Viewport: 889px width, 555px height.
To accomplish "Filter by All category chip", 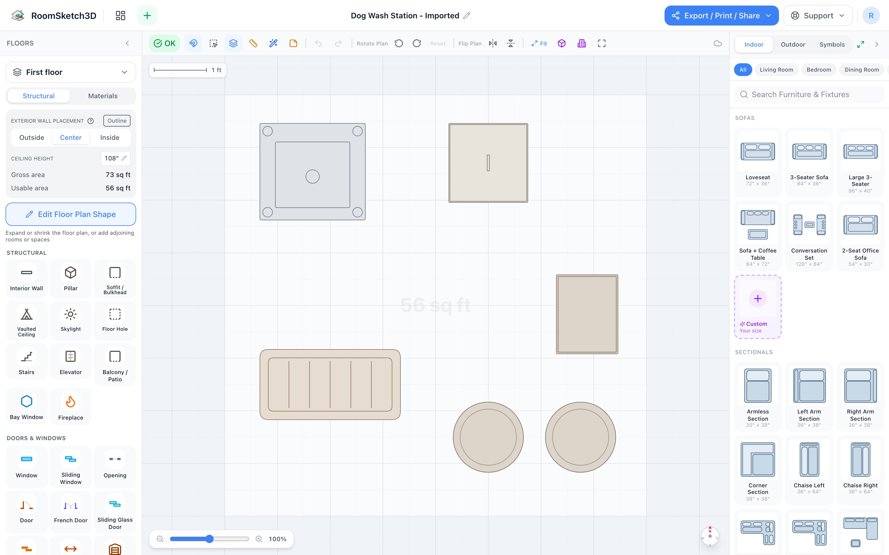I will [x=743, y=69].
